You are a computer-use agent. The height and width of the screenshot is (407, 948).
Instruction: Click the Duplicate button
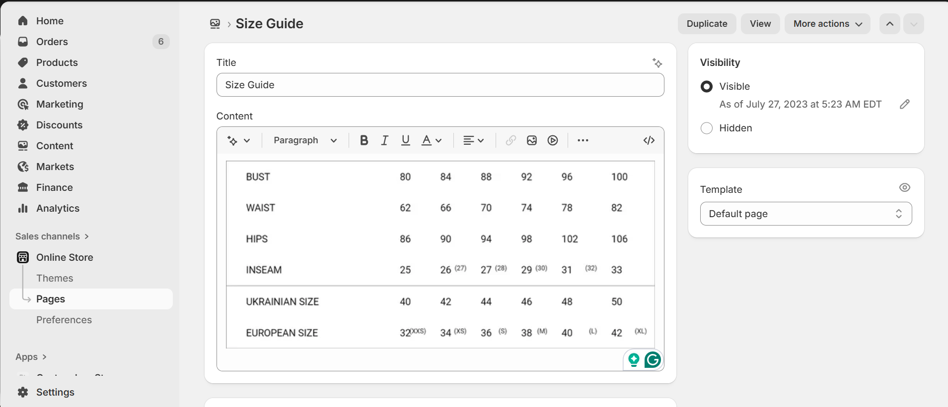707,24
